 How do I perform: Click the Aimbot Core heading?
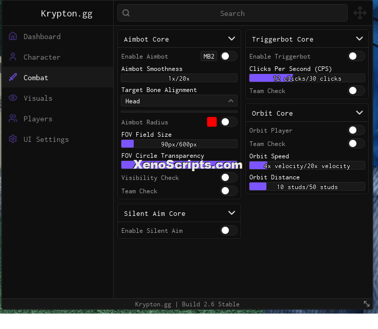(147, 39)
